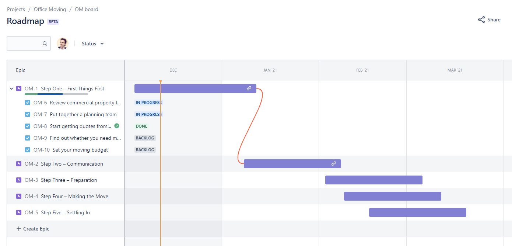Open the Status filter dropdown
The image size is (512, 246).
pos(92,43)
